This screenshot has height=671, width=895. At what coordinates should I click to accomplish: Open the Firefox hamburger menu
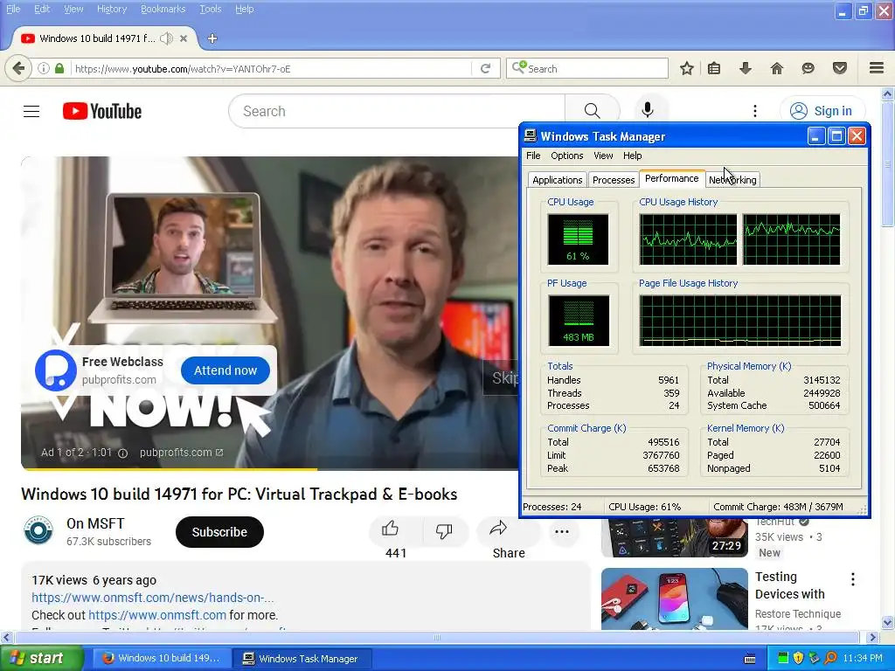click(877, 68)
